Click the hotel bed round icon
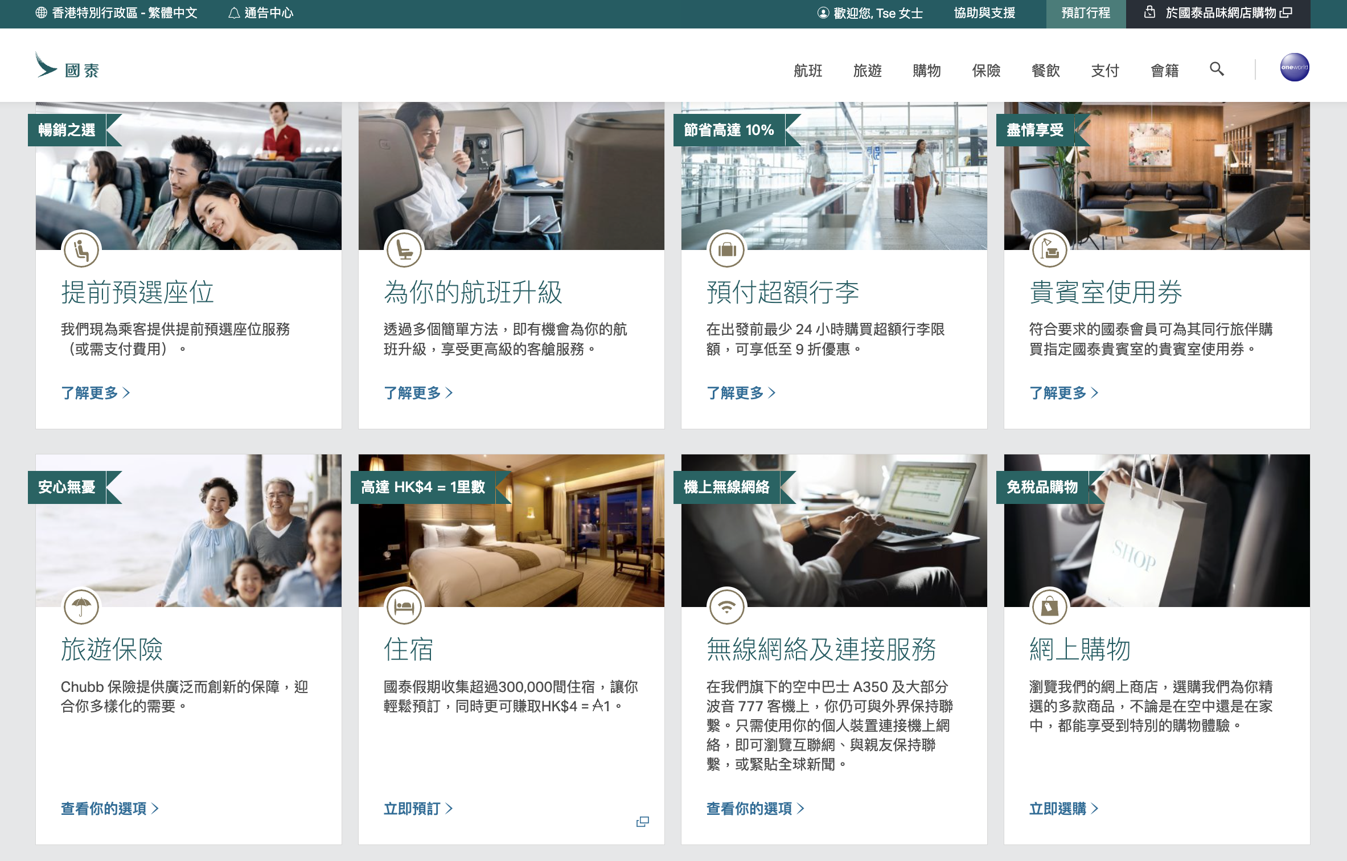This screenshot has width=1347, height=861. pyautogui.click(x=404, y=606)
